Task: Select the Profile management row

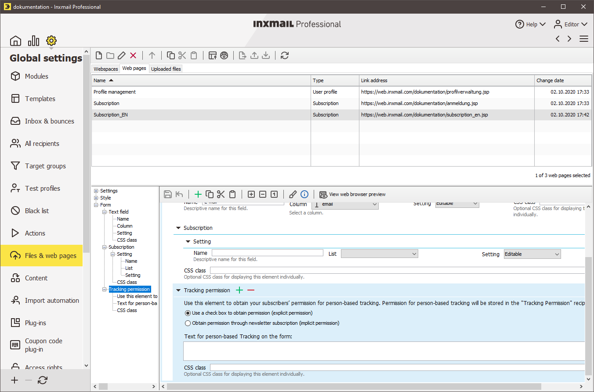Action: click(341, 92)
